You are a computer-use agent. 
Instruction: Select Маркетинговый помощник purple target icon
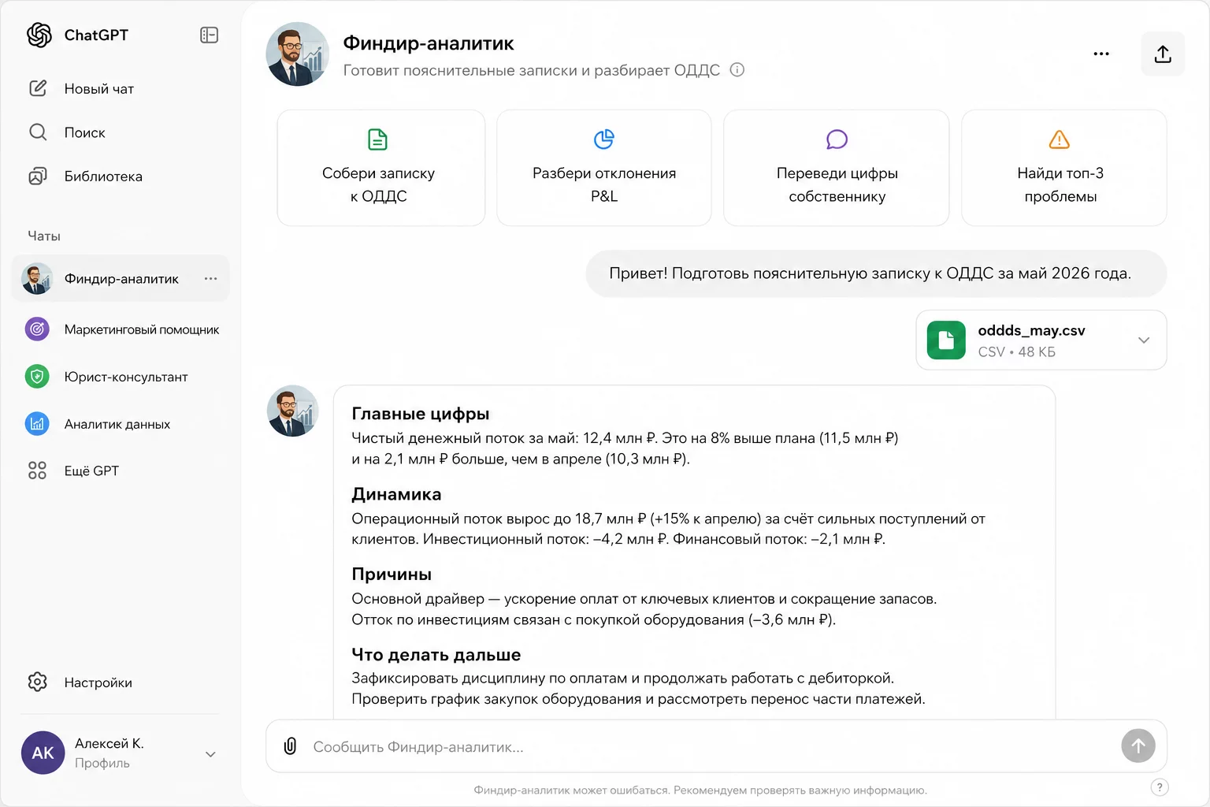coord(37,329)
